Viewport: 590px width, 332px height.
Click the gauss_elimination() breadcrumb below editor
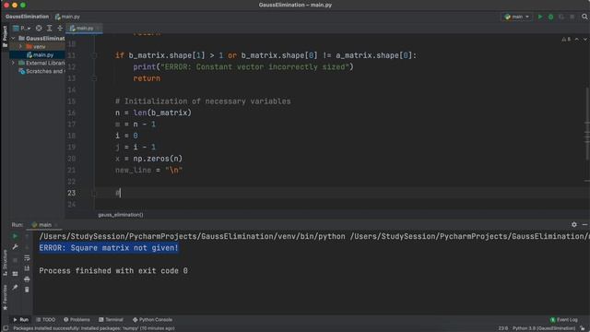coord(121,215)
